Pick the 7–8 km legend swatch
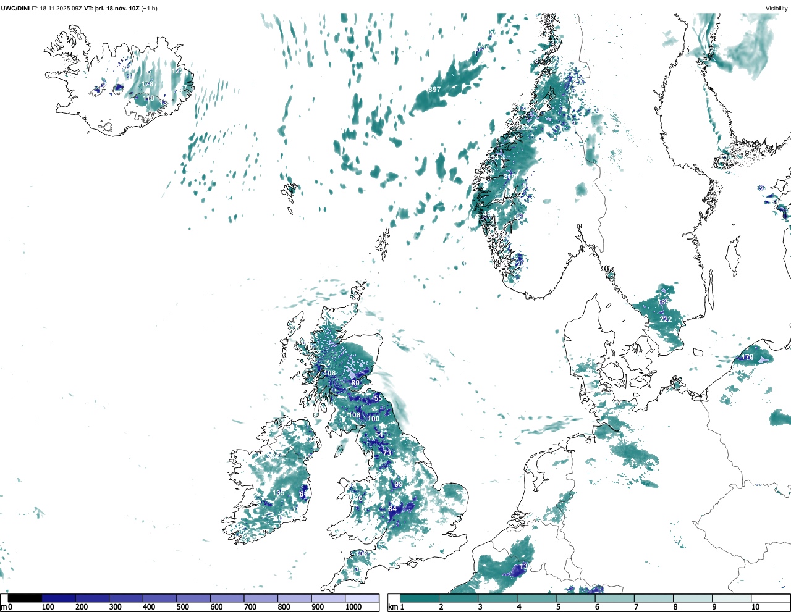The image size is (791, 612). (653, 598)
